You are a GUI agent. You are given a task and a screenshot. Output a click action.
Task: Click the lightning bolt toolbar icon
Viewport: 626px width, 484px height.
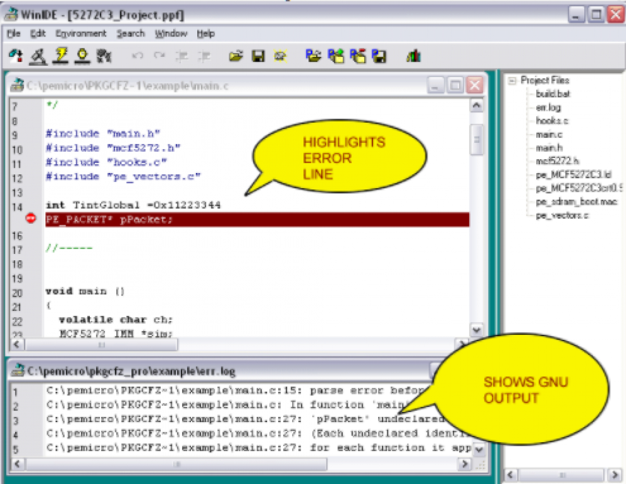click(61, 55)
